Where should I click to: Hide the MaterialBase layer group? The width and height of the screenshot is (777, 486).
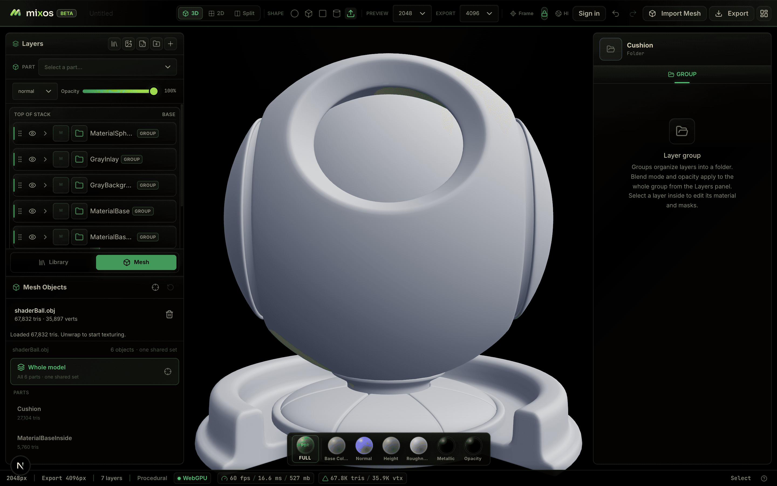[x=32, y=211]
